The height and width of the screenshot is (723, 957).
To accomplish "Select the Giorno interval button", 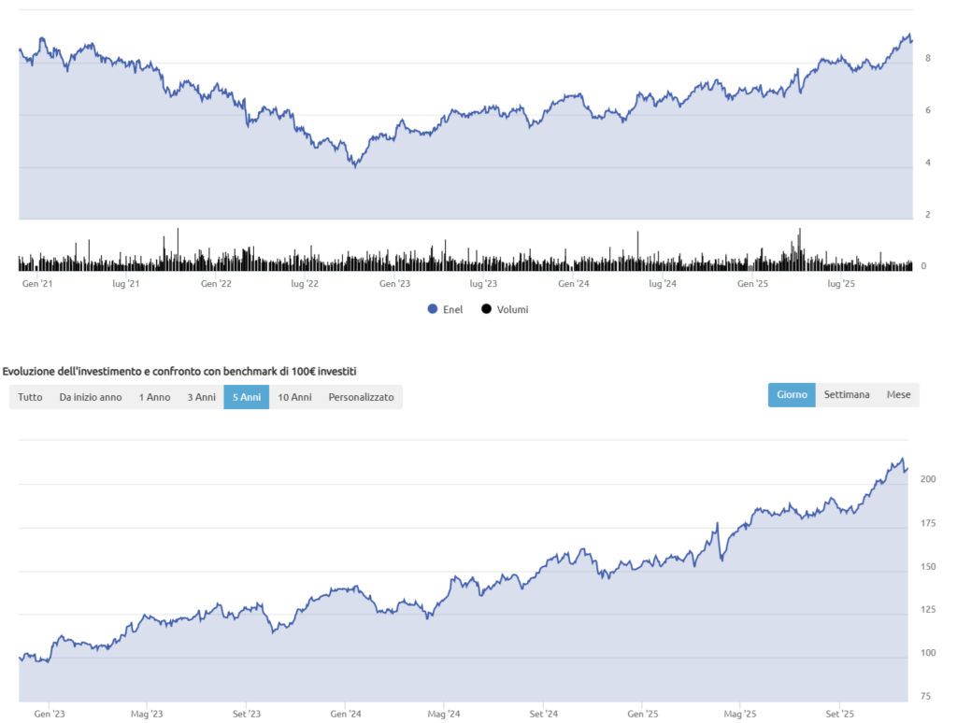I will click(x=792, y=395).
